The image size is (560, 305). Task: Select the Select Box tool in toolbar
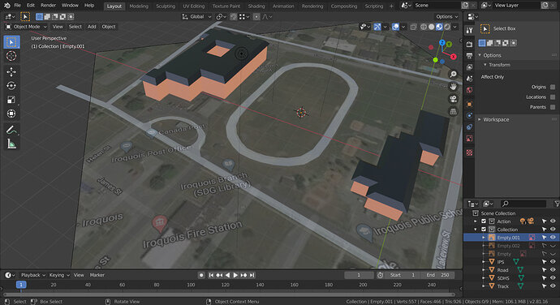point(11,42)
